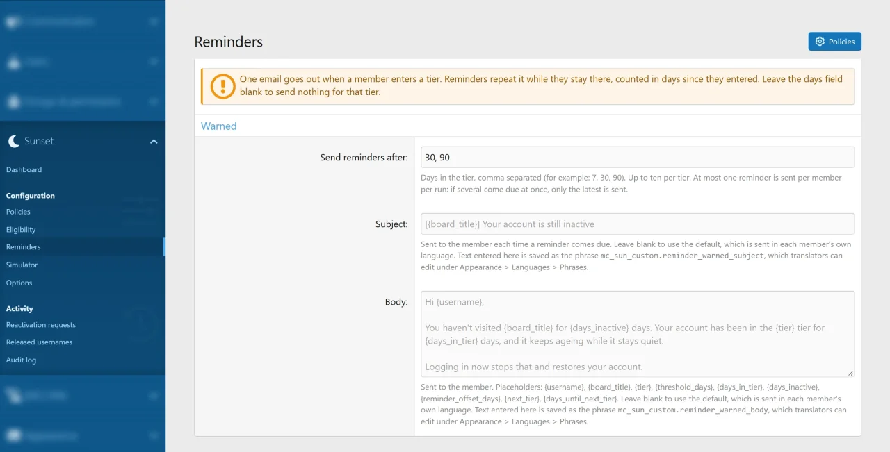The image size is (890, 452).
Task: Click the Configuration sidebar heading
Action: 31,196
